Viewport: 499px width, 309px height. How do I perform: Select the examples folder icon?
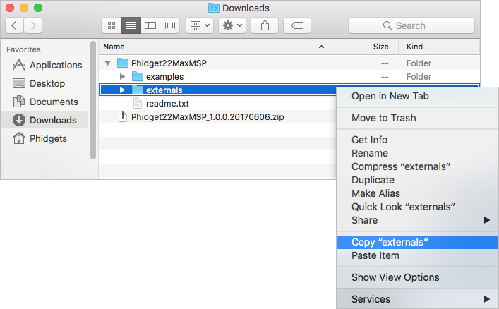pos(138,76)
